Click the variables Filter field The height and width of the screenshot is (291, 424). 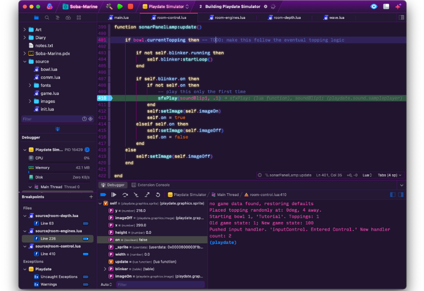[x=160, y=284]
